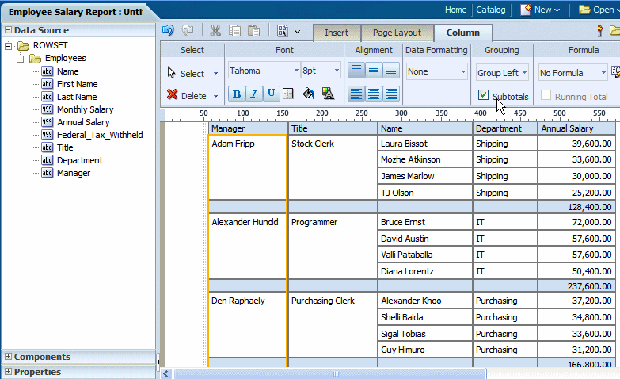
Task: Click the Cut scissors icon
Action: (215, 30)
